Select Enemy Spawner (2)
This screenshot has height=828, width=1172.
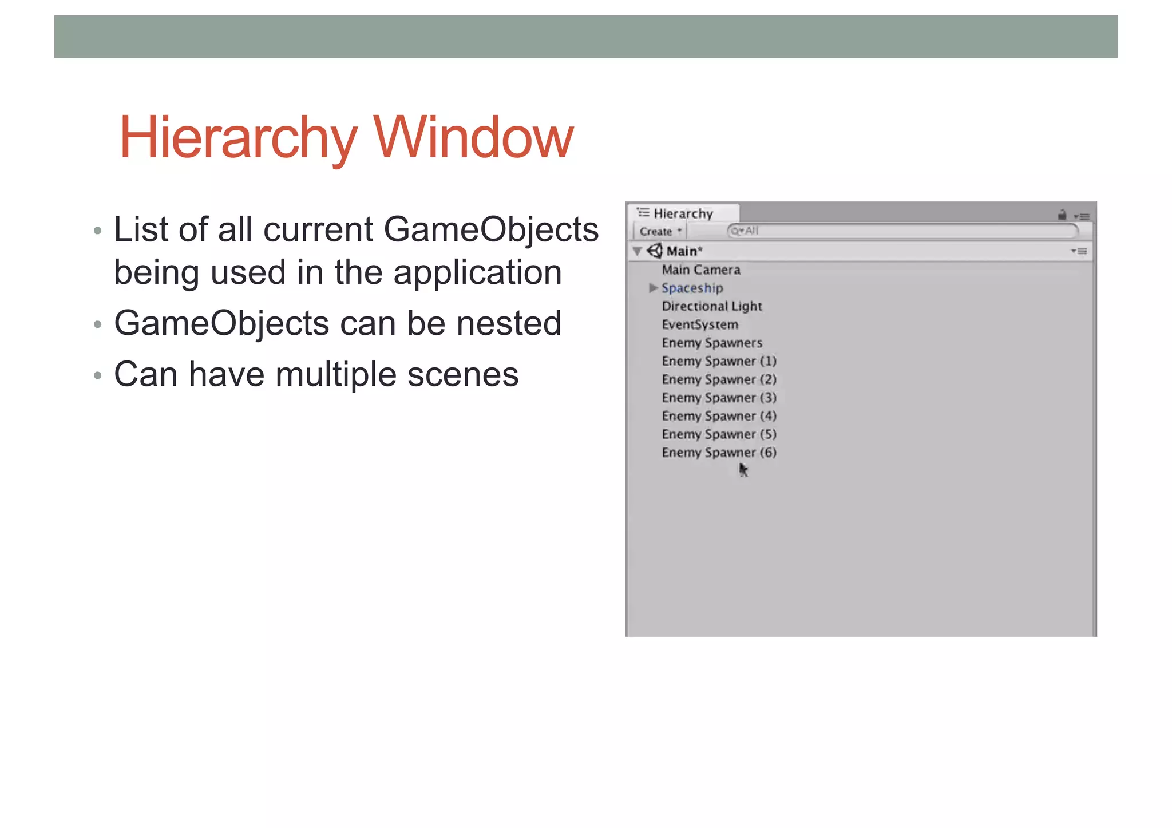coord(719,379)
